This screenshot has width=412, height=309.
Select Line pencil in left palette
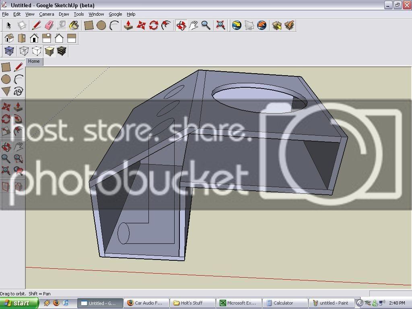coord(19,67)
